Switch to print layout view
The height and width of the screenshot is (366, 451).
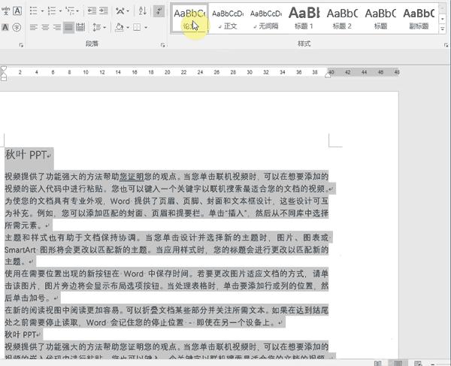pos(398,364)
